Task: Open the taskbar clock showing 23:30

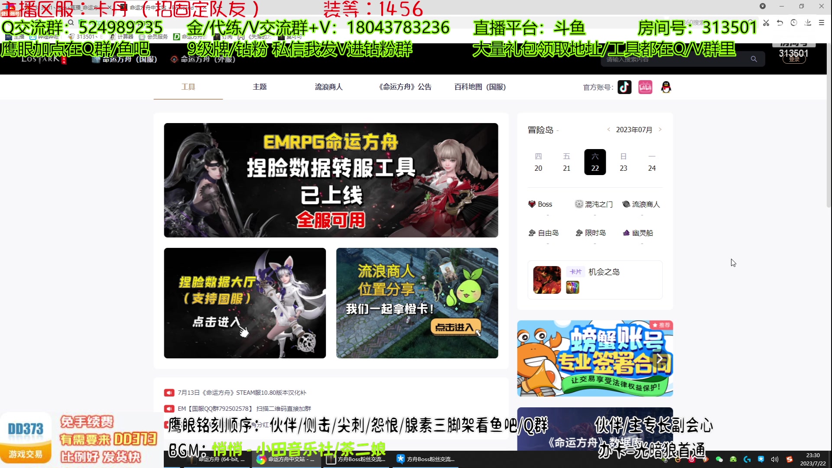Action: click(813, 459)
